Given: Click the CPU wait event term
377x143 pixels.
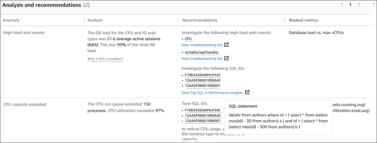Looking at the screenshot, I should point(188,39).
